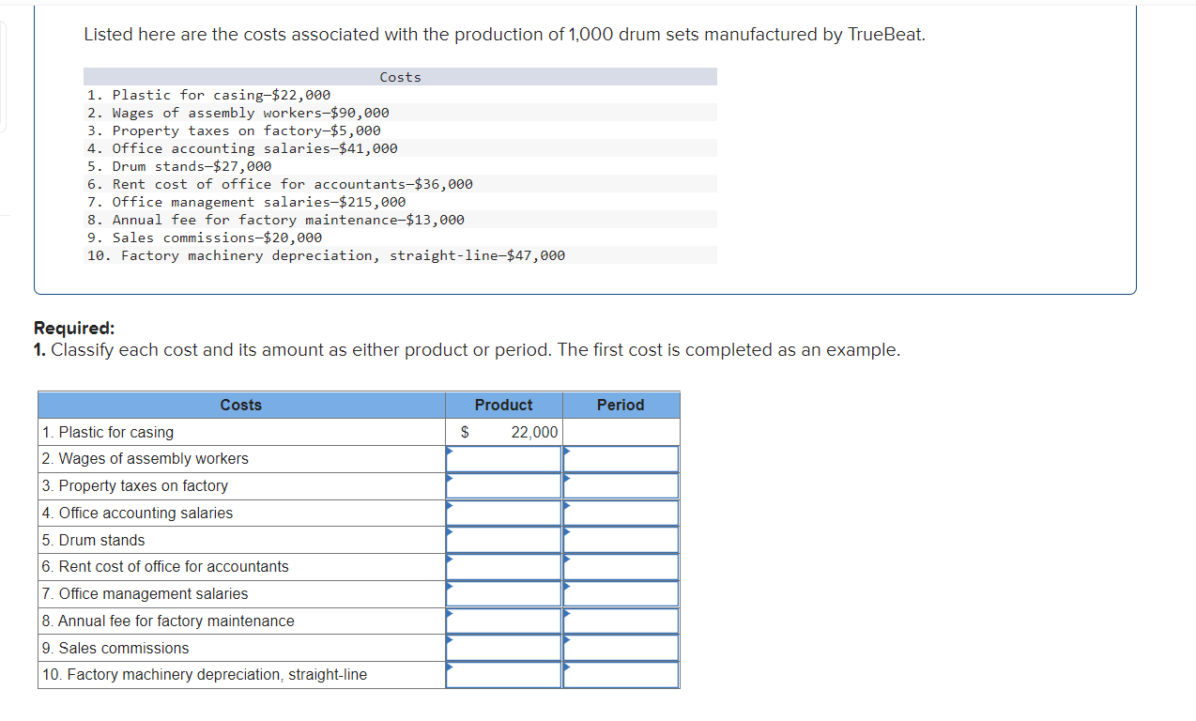Click the Period cell for Office management salaries
Image resolution: width=1196 pixels, height=721 pixels.
pos(621,593)
